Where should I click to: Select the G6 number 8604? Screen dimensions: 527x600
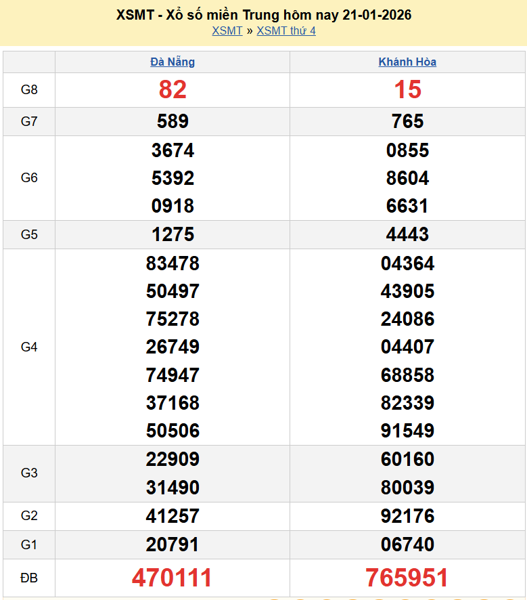(x=407, y=178)
